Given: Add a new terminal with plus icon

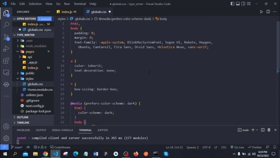Looking at the screenshot, I should (x=253, y=130).
